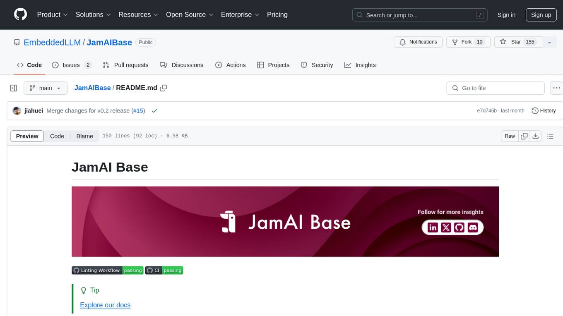The image size is (563, 316).
Task: Switch to the Code view
Action: pyautogui.click(x=57, y=136)
